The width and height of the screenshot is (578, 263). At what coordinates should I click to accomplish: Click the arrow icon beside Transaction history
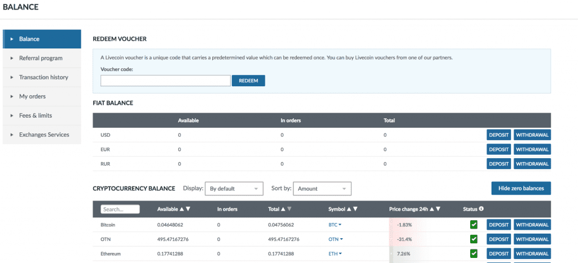12,77
